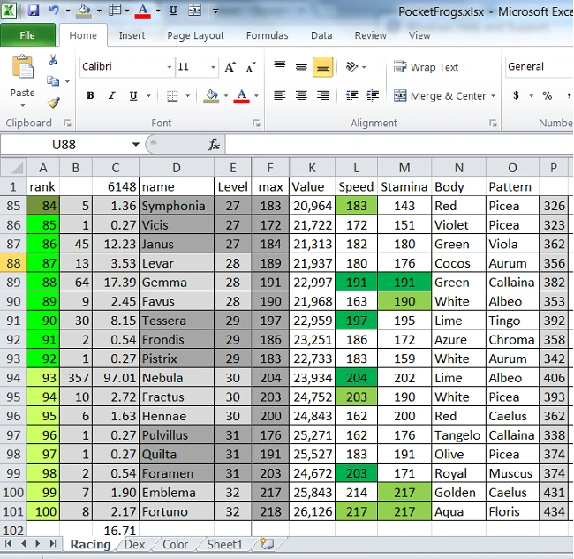The width and height of the screenshot is (574, 559).
Task: Click in the formula bar input
Action: coord(399,144)
